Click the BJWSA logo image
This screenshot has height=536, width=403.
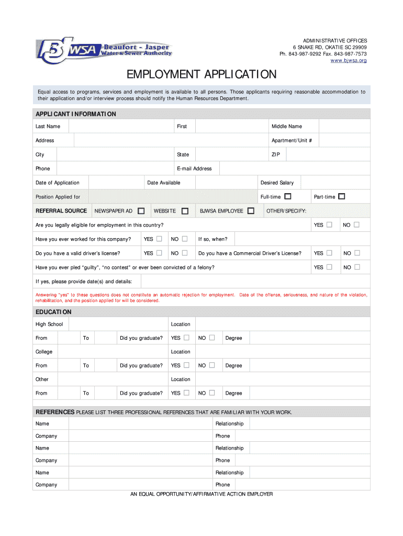click(x=103, y=51)
